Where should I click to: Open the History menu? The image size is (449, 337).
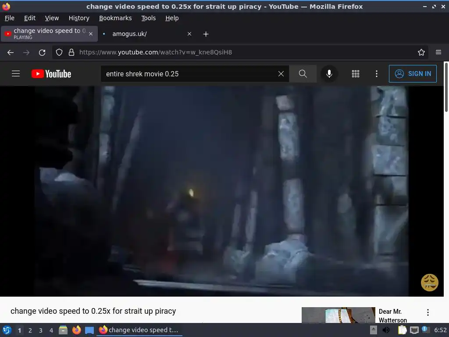coord(79,18)
